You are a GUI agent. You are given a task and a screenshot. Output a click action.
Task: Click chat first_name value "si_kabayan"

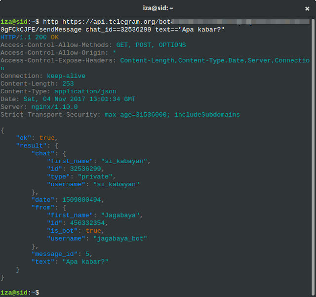point(124,161)
